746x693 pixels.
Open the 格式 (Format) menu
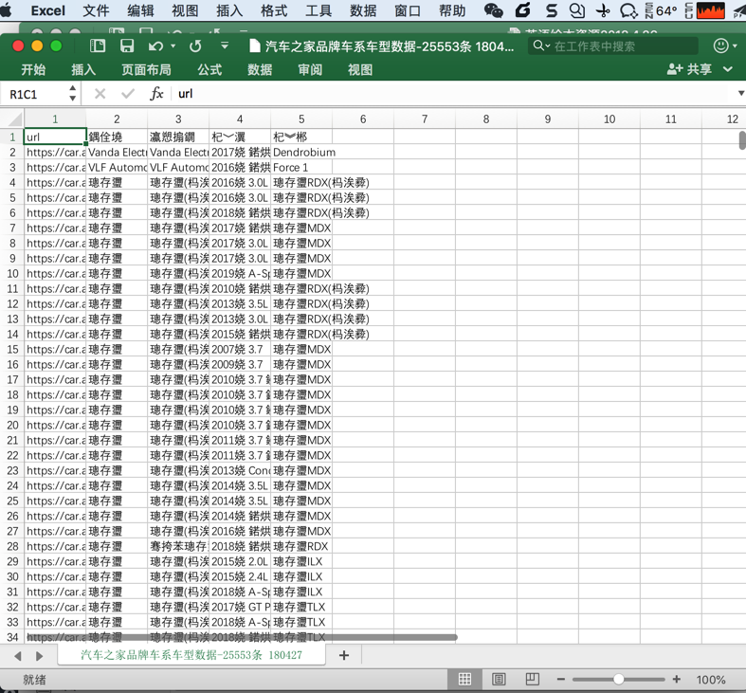pos(274,10)
